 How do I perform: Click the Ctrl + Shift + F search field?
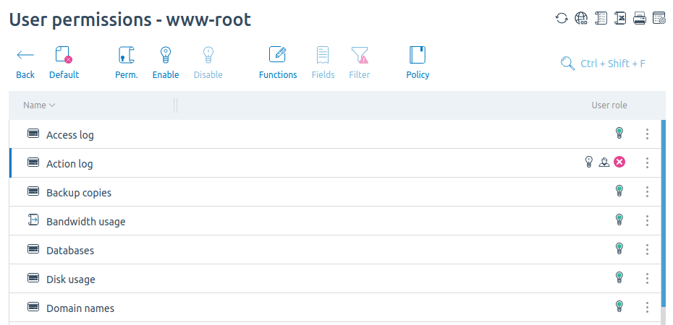(x=603, y=64)
